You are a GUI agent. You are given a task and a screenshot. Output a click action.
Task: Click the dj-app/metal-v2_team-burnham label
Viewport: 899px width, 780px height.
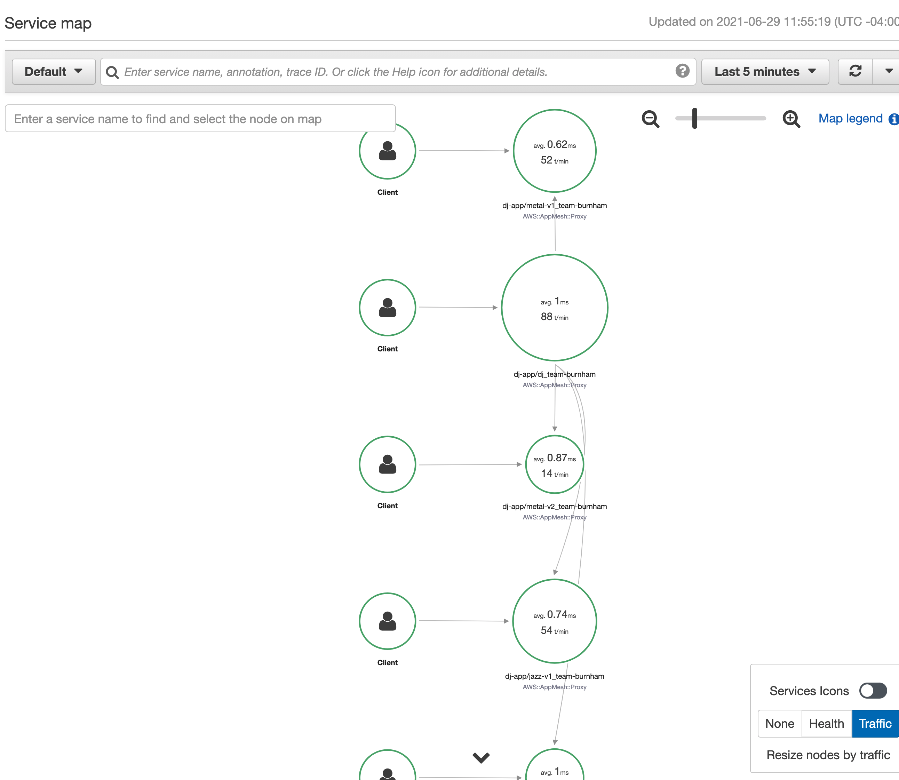pyautogui.click(x=555, y=507)
